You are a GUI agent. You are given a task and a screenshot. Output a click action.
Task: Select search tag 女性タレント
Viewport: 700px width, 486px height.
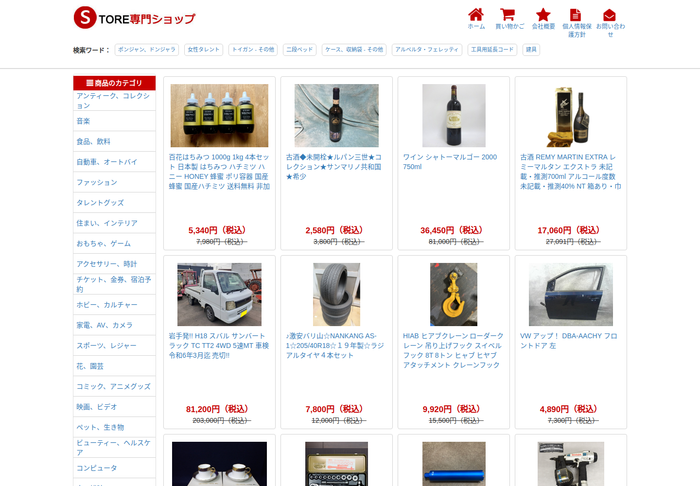pos(204,50)
